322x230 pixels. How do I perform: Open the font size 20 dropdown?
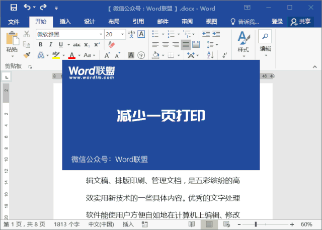[x=122, y=34]
